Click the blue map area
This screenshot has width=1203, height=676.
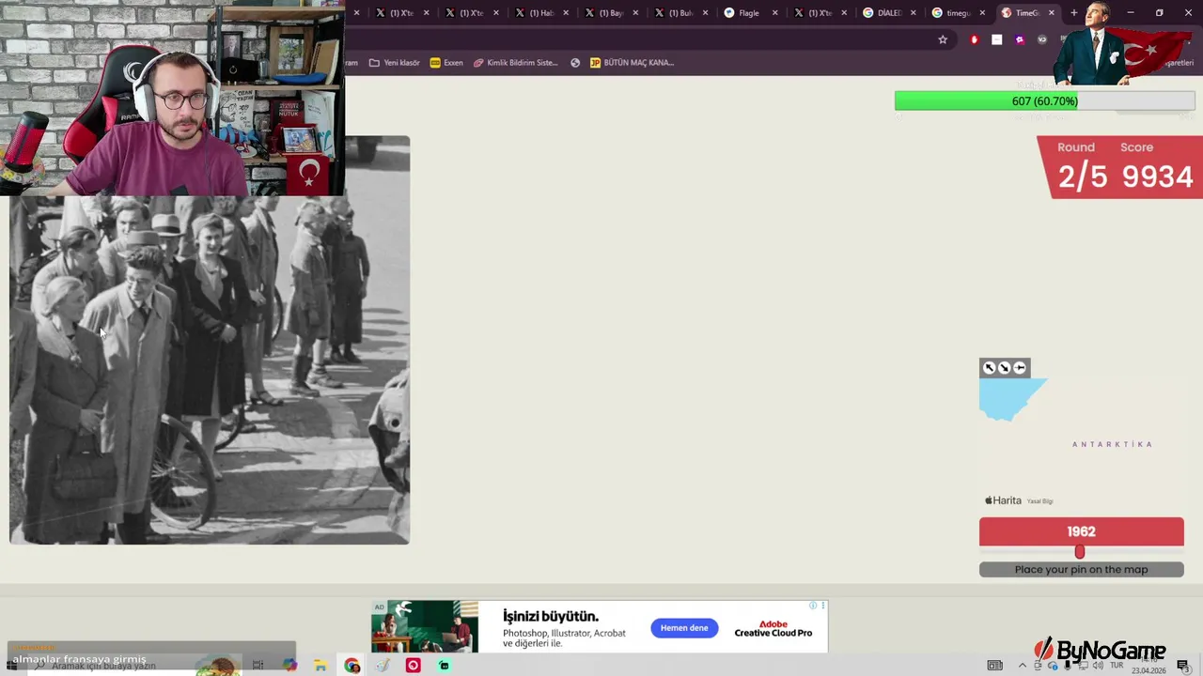1008,400
